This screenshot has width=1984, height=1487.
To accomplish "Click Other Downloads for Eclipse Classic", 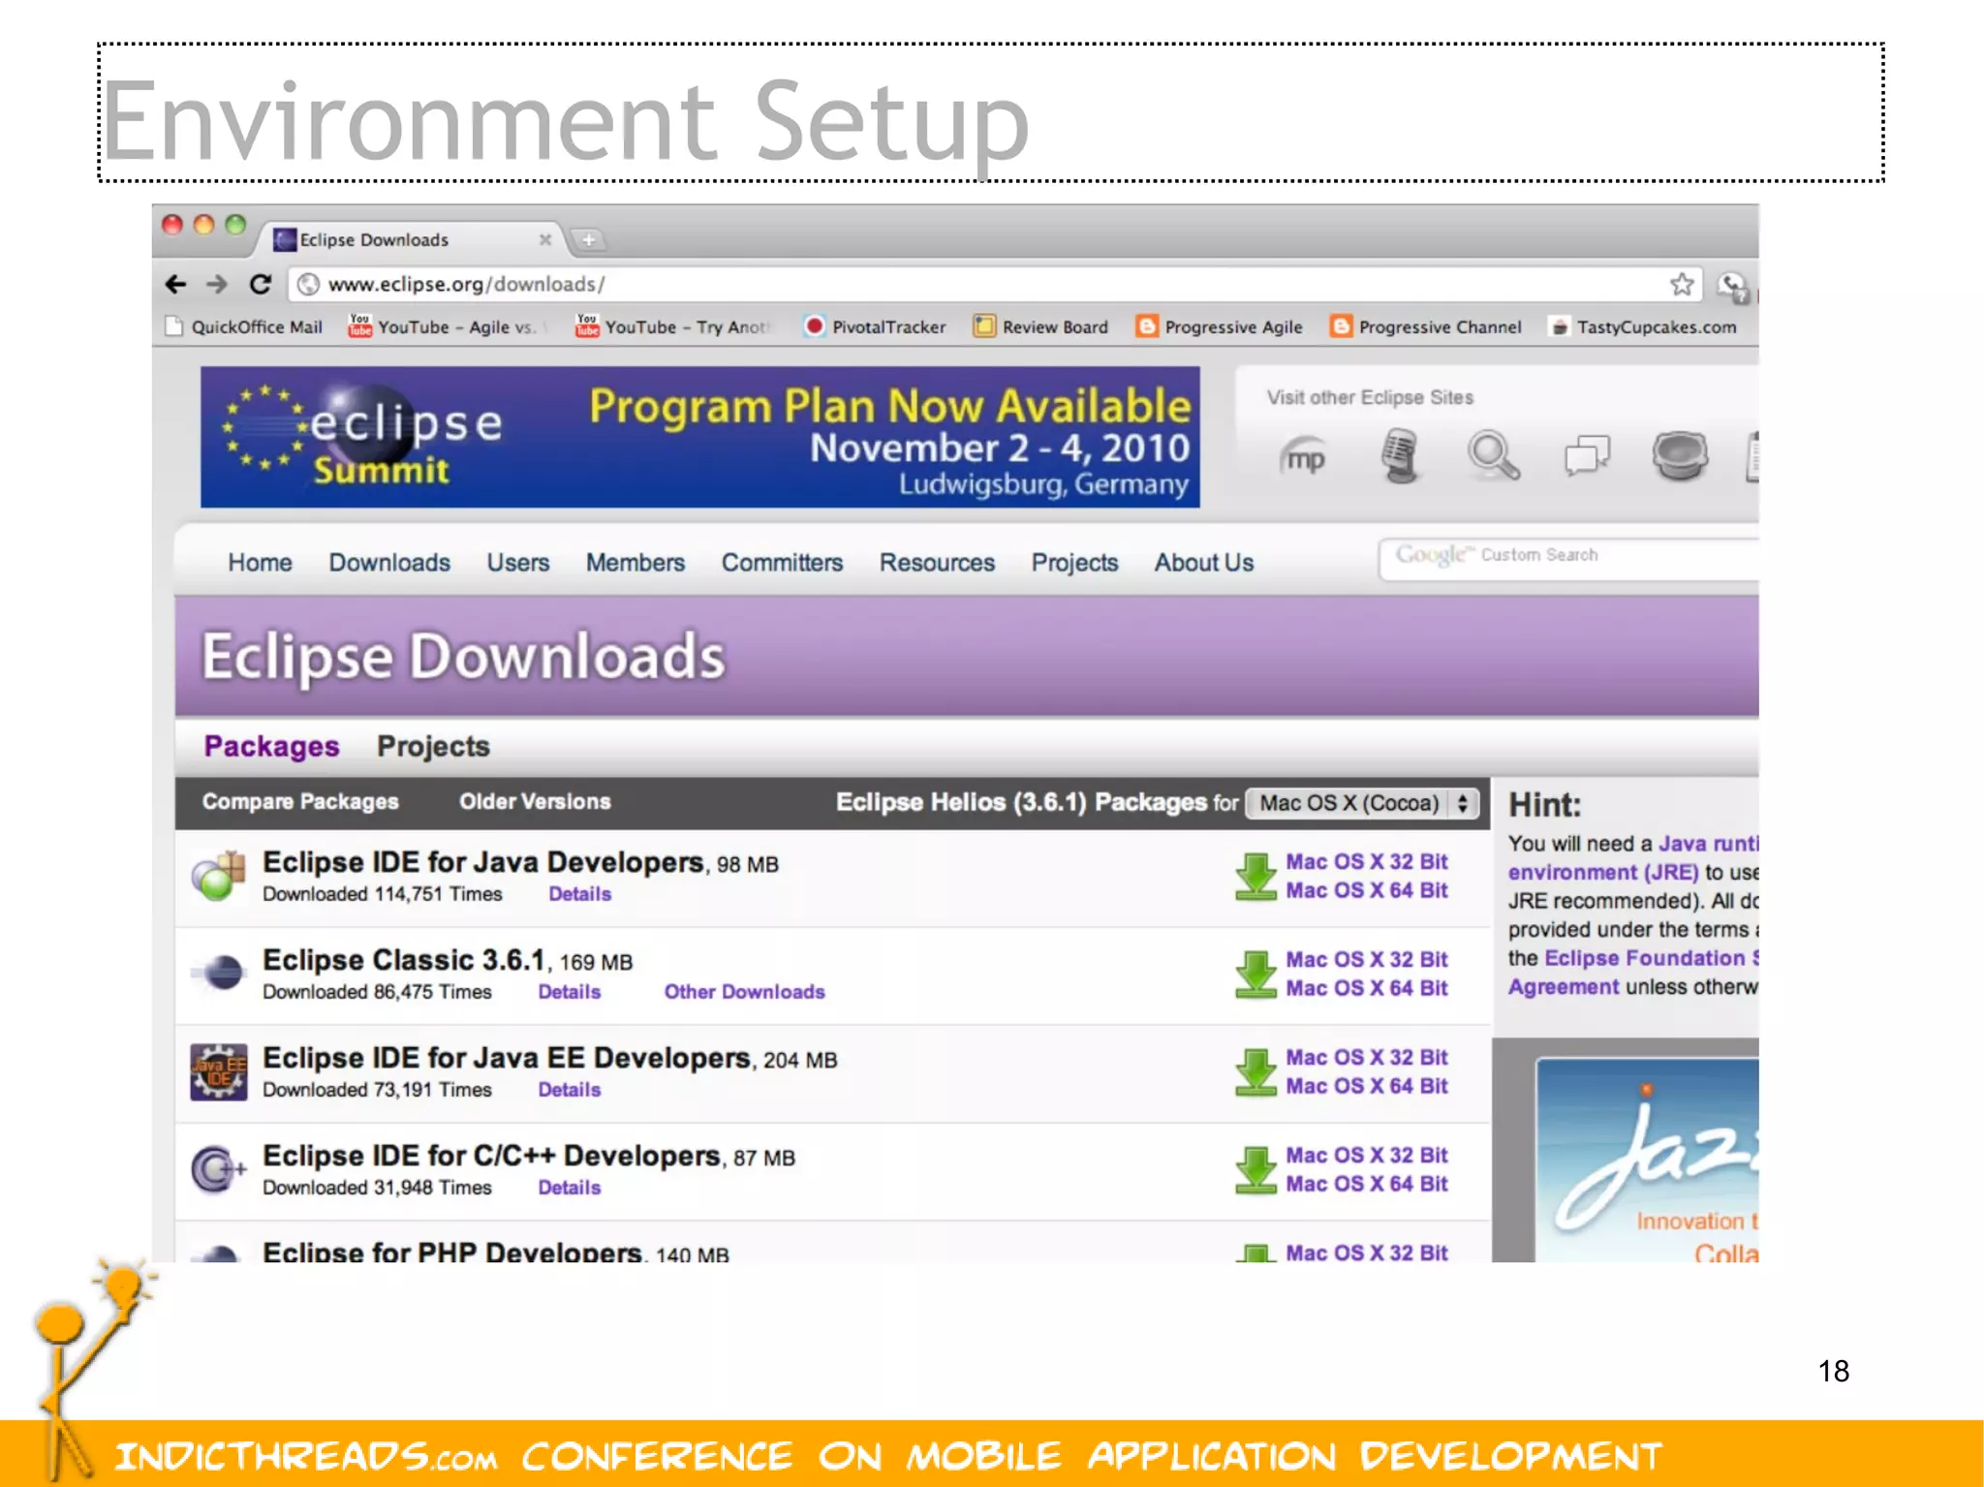I will coord(744,992).
